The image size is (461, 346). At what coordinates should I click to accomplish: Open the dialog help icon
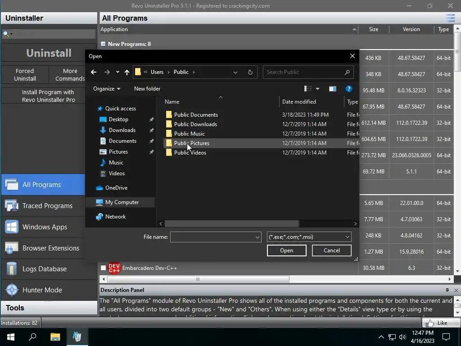coord(349,89)
